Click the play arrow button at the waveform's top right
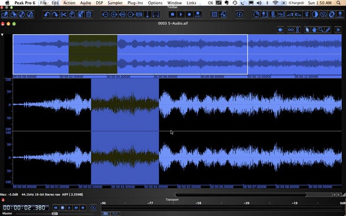Viewport: 346px width, 216px height. pos(338,30)
